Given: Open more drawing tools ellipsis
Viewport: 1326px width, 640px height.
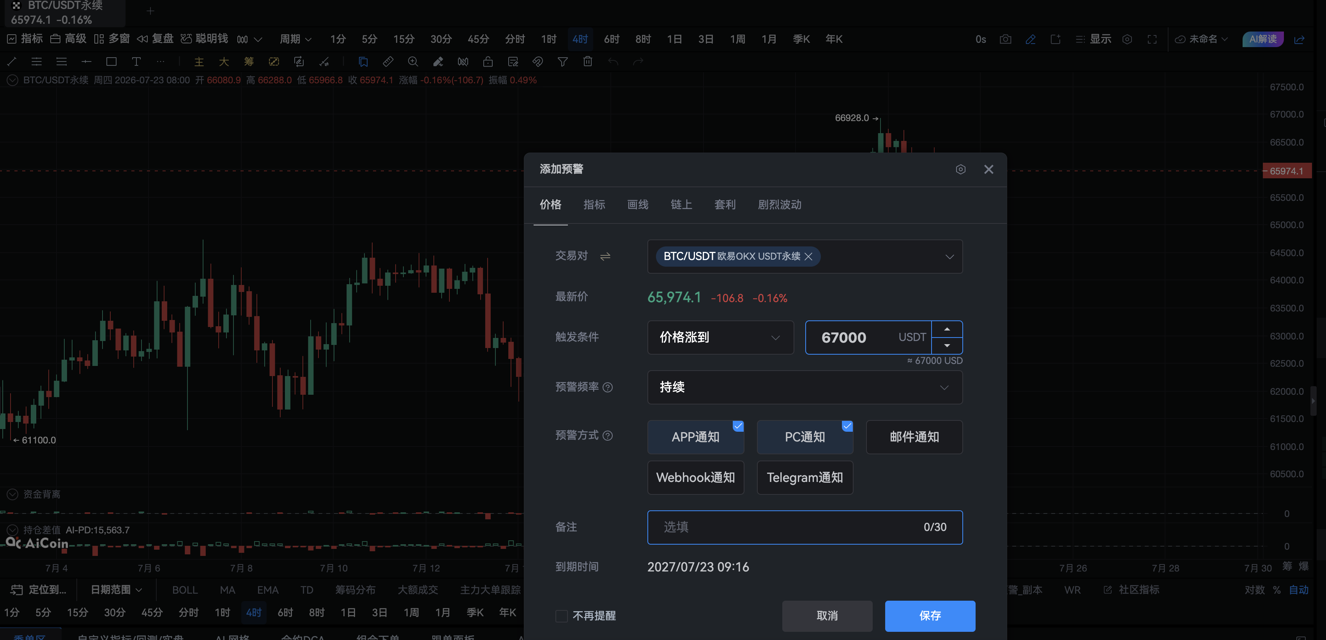Looking at the screenshot, I should coord(161,62).
